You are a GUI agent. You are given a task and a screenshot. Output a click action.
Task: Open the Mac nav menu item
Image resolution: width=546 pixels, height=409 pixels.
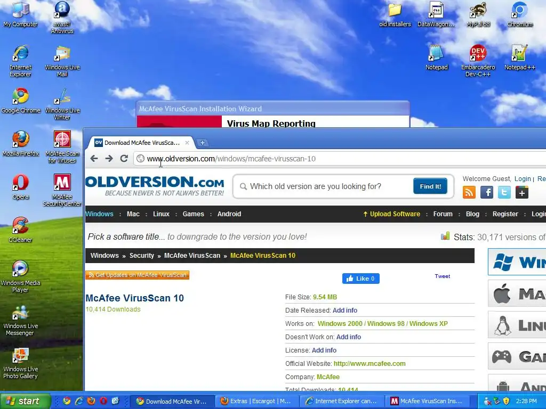pos(133,214)
